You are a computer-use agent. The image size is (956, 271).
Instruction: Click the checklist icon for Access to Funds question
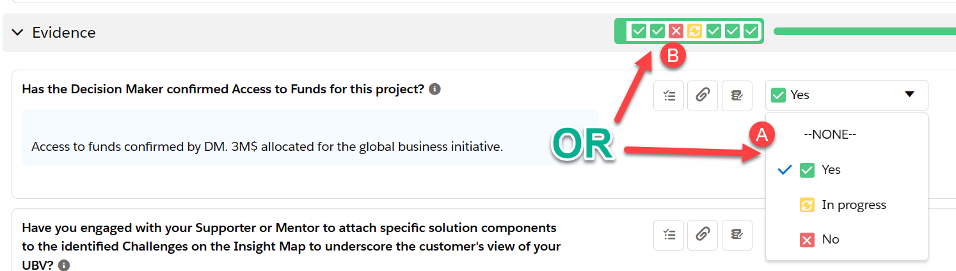(669, 95)
